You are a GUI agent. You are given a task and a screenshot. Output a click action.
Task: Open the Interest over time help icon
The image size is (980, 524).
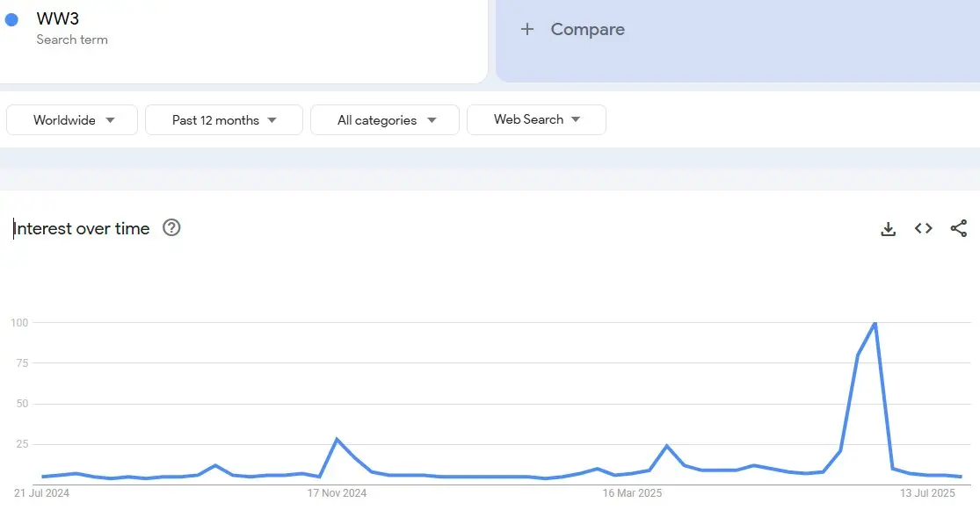coord(171,228)
